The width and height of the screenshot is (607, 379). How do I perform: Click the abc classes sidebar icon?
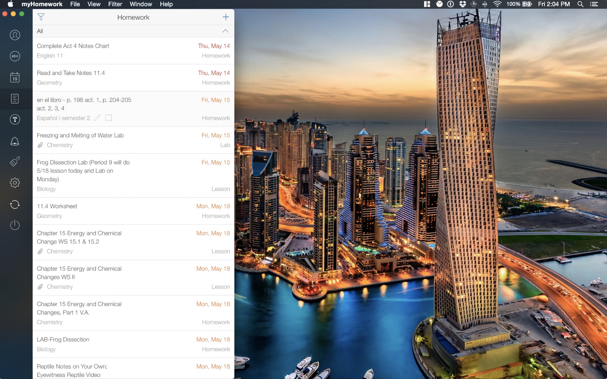[x=15, y=56]
